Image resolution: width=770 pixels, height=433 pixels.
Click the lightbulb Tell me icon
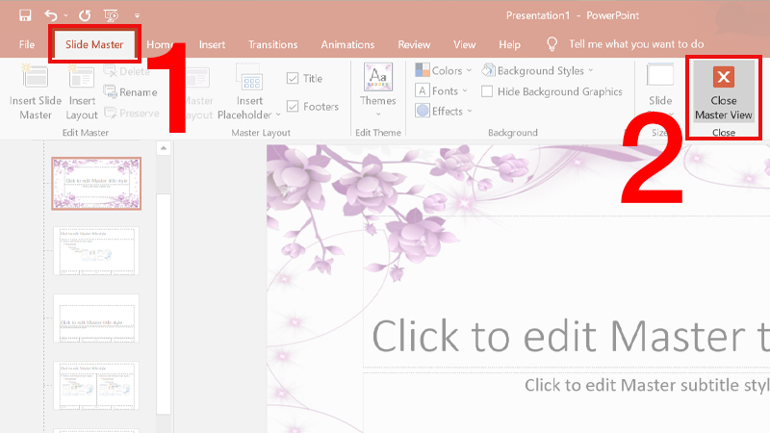point(552,44)
